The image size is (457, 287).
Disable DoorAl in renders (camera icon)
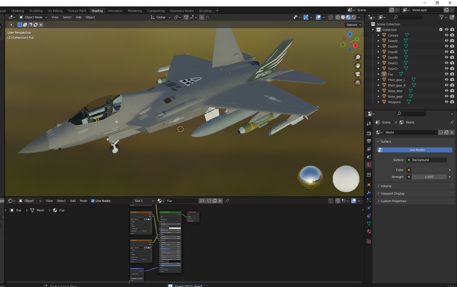pos(452,41)
